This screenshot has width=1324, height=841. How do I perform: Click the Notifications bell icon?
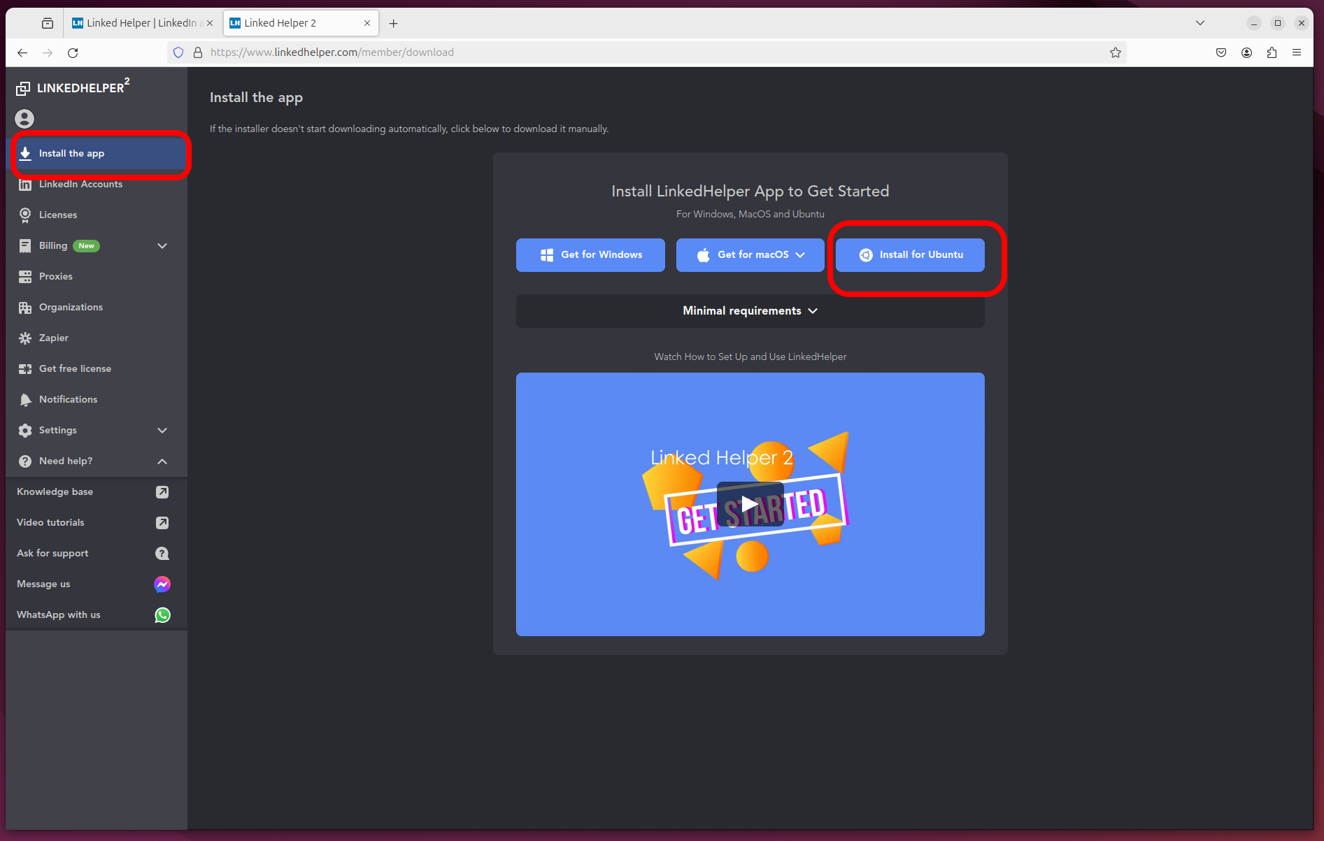[25, 400]
